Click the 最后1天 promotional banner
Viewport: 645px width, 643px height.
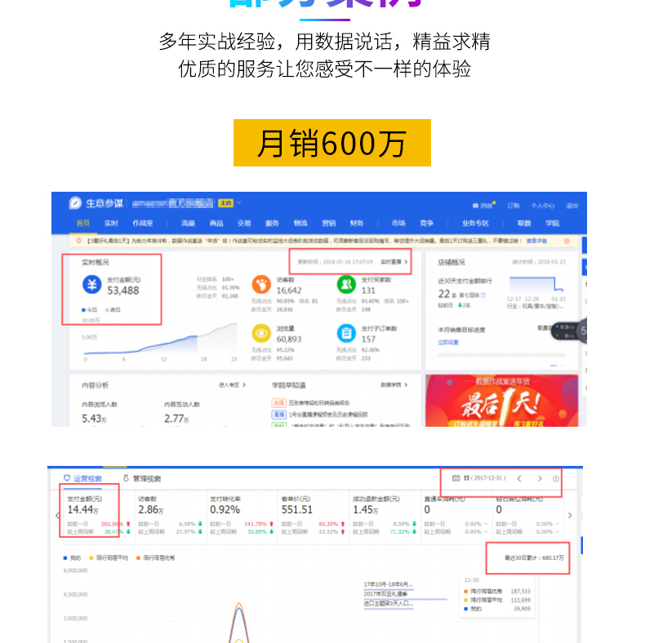pos(501,401)
